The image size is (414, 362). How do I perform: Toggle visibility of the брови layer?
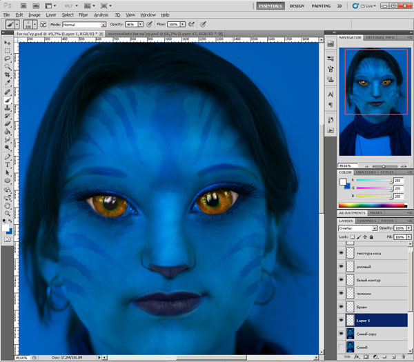(x=342, y=306)
